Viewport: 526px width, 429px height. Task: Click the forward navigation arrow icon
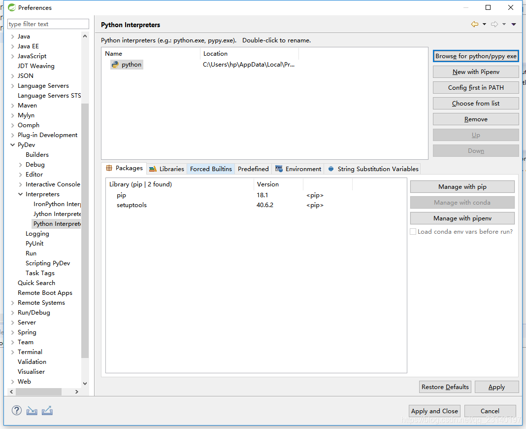click(494, 24)
